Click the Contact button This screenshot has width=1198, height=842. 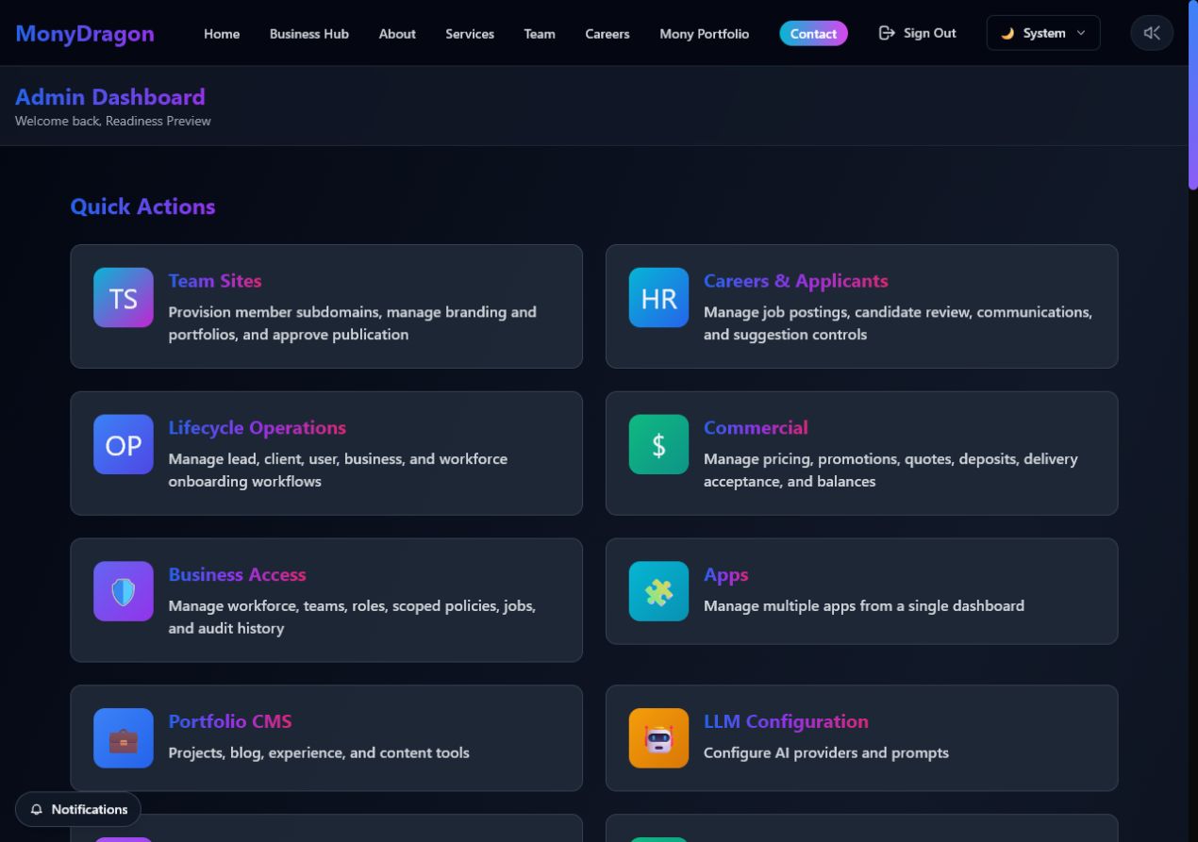[x=813, y=34]
